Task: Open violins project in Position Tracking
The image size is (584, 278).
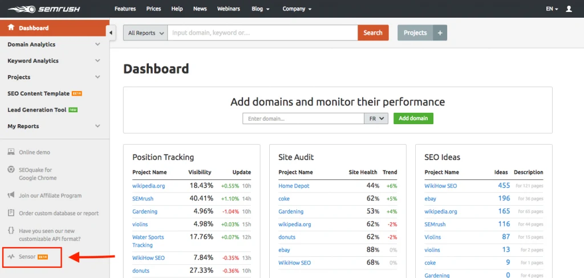Action: click(x=140, y=224)
